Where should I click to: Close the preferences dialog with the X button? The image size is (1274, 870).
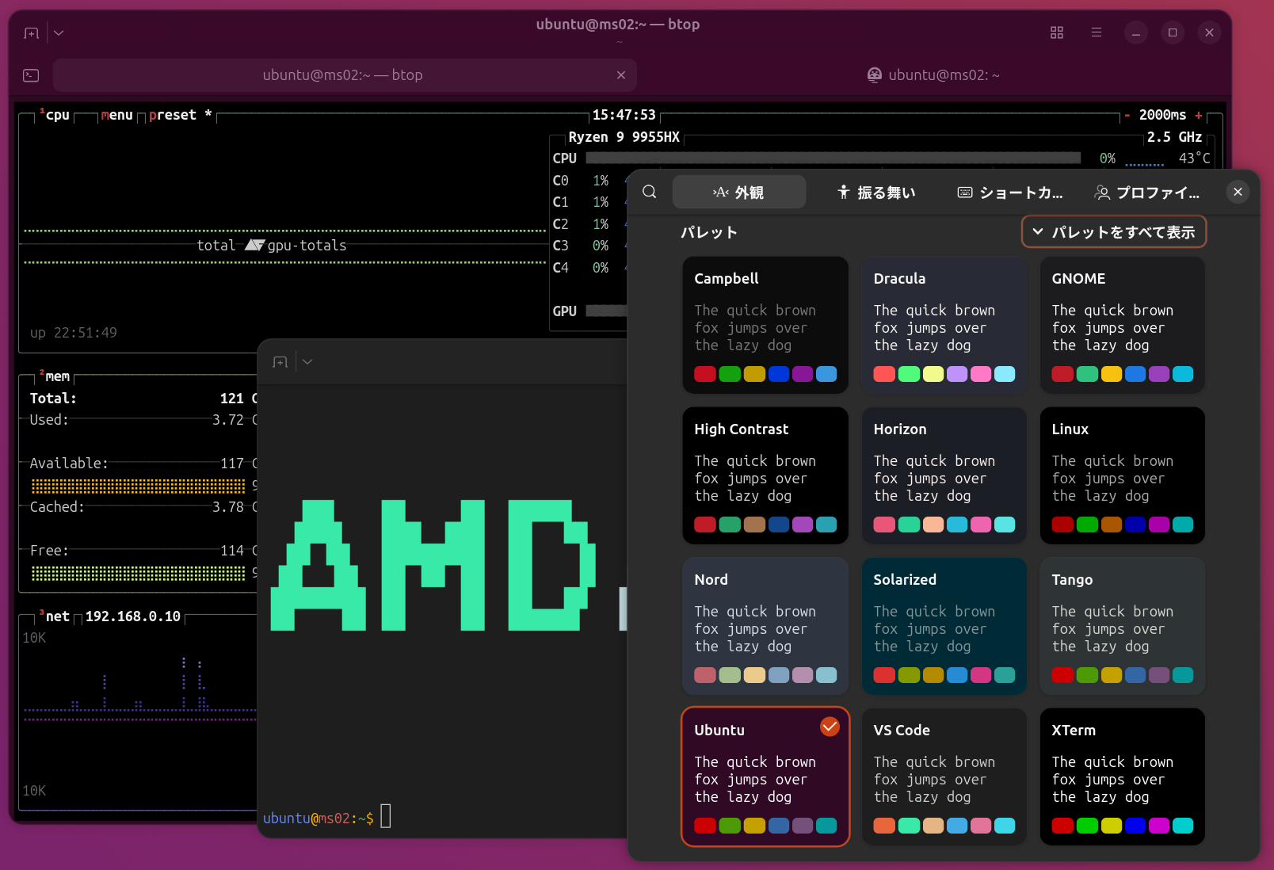tap(1238, 192)
